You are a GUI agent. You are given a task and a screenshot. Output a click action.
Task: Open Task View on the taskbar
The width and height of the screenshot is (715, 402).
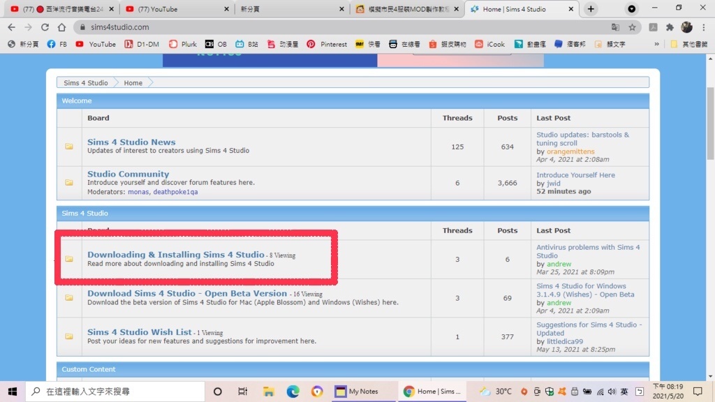point(242,392)
